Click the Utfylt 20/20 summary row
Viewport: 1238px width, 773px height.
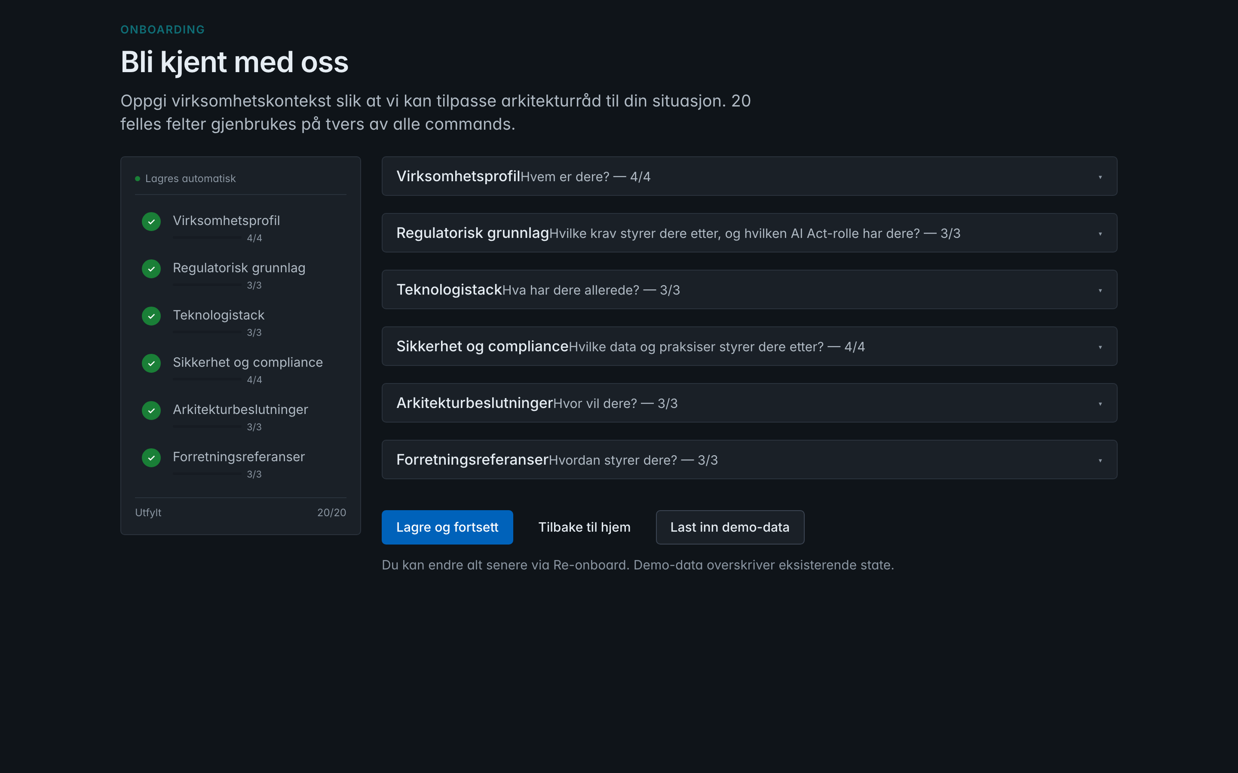coord(240,512)
